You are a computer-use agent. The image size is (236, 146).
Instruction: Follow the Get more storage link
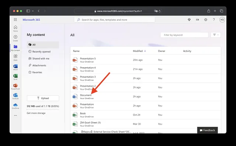(x=36, y=113)
